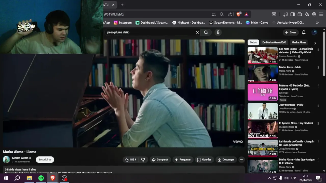This screenshot has height=183, width=326.
Task: Open Joey Montana - Picky thumbnail
Action: pyautogui.click(x=263, y=111)
